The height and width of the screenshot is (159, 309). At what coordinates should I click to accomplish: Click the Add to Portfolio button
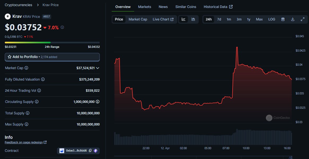(52, 57)
